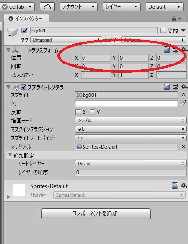The width and height of the screenshot is (188, 244).
Task: Open the 描画モード dropdown set to シンプル
Action: pyautogui.click(x=130, y=121)
